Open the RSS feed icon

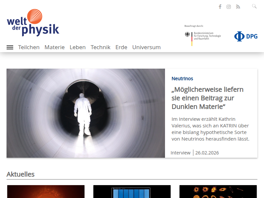coord(238,7)
